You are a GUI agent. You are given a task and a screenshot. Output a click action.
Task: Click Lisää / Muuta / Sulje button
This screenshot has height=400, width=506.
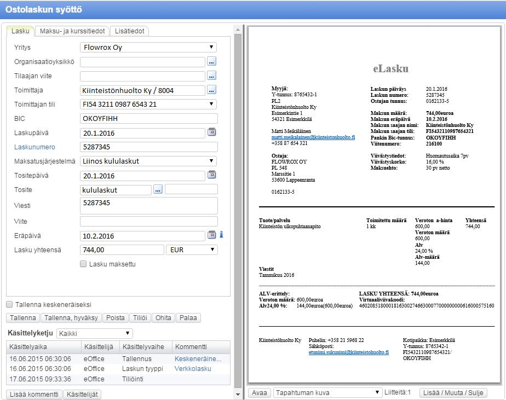(x=453, y=392)
